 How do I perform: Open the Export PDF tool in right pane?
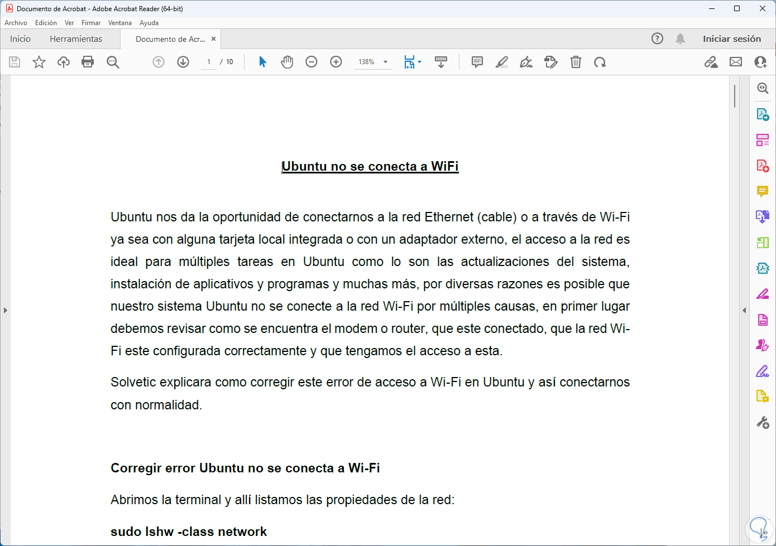pyautogui.click(x=763, y=114)
